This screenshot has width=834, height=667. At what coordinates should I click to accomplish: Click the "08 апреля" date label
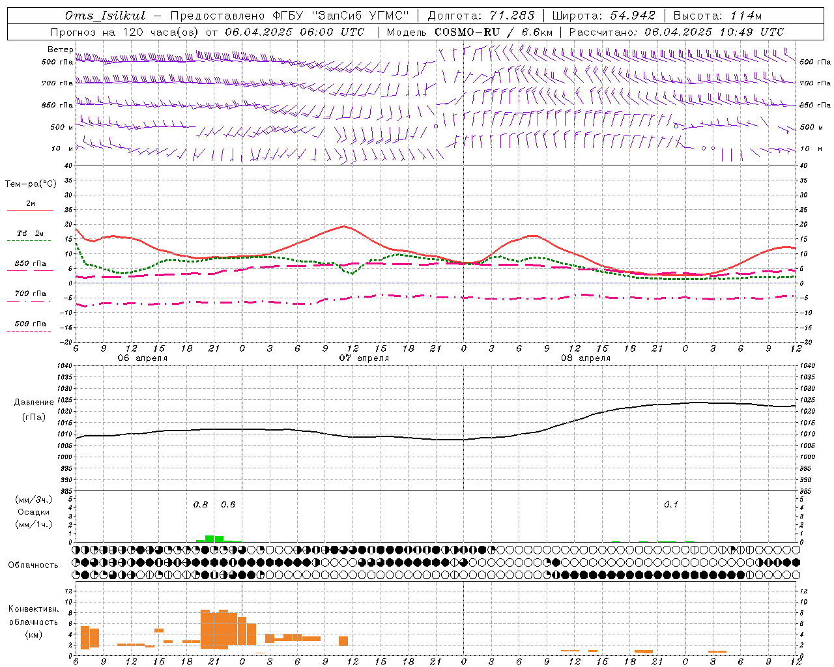click(586, 358)
